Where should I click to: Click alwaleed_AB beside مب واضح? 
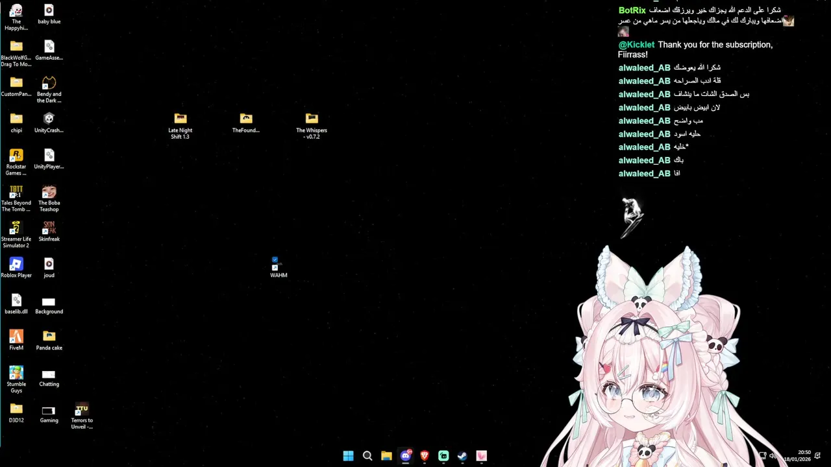(x=644, y=121)
